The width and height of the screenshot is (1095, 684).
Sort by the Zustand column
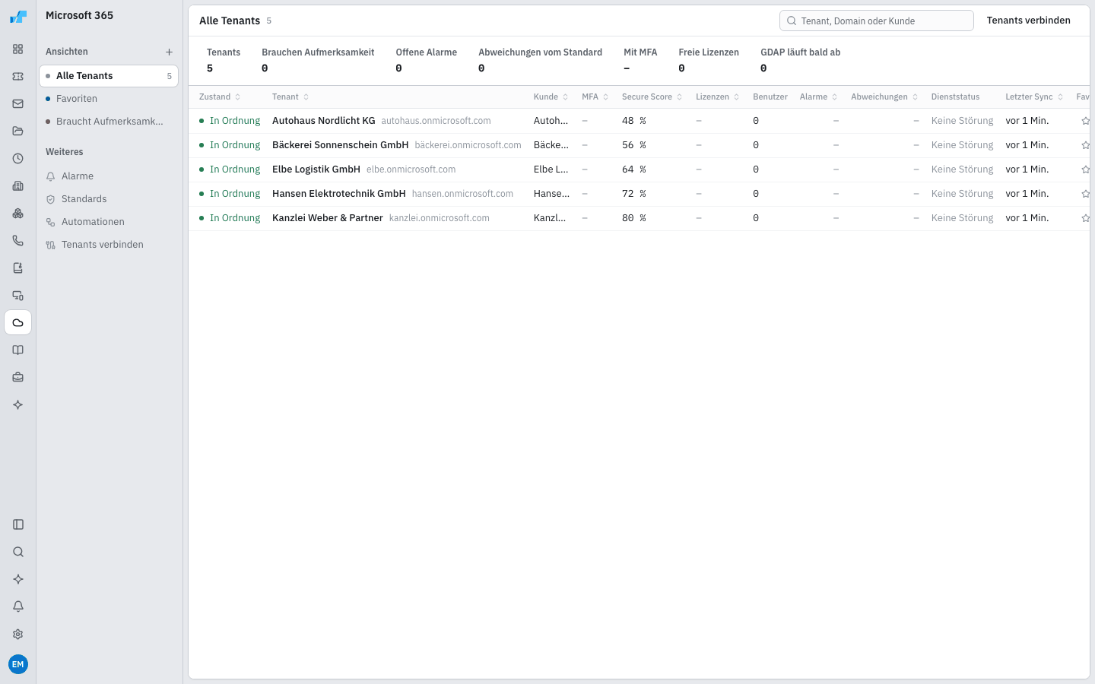(220, 97)
